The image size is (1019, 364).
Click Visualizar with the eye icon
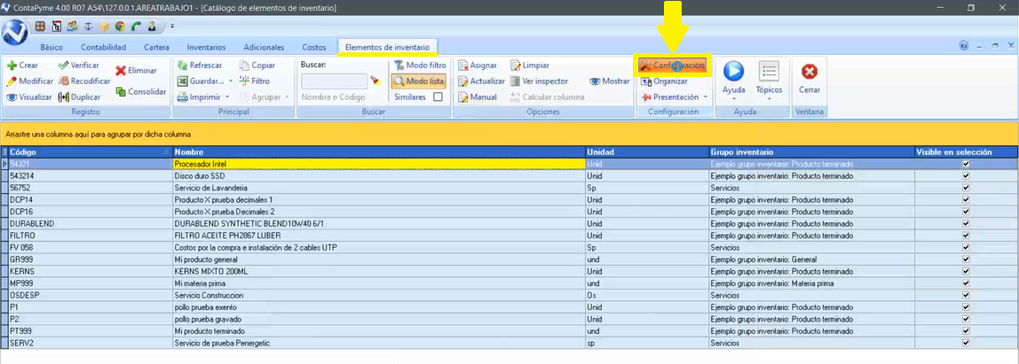[x=29, y=97]
